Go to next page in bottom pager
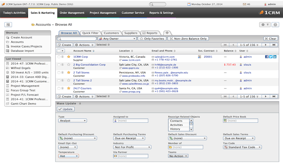The image size is (283, 163). [x=266, y=96]
